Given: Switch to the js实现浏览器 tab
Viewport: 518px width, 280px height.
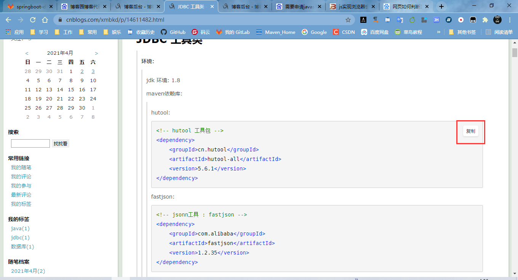Looking at the screenshot, I should click(353, 6).
